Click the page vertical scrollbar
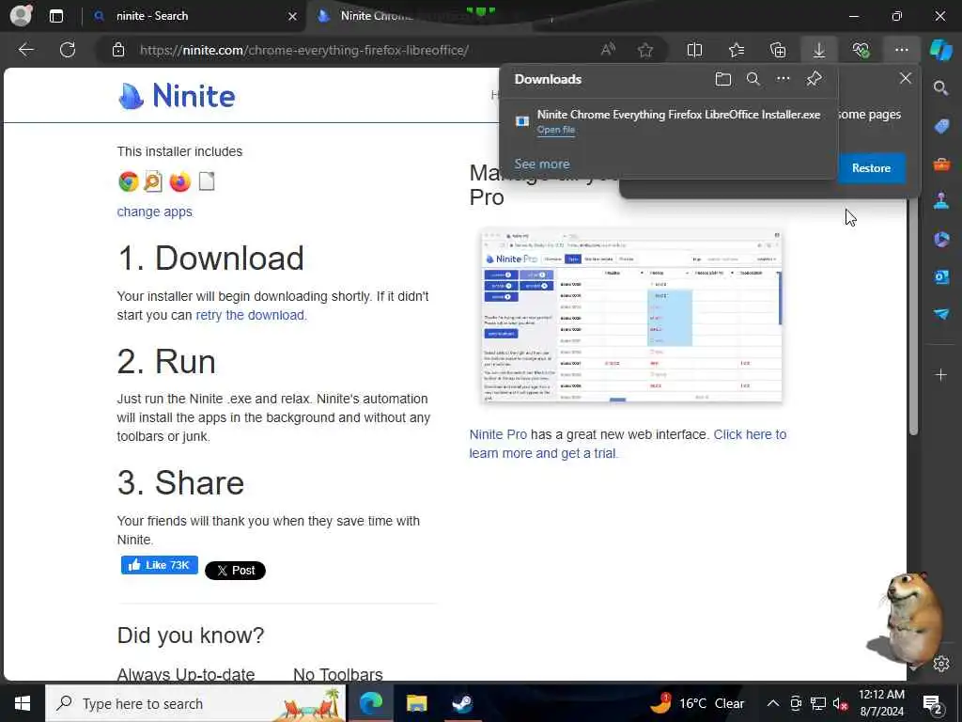962x722 pixels. (913, 316)
